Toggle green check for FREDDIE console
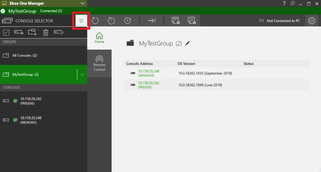Viewport: 321px width, 172px height. pos(15,101)
